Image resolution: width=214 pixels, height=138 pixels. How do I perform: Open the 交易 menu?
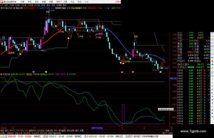(65, 2)
